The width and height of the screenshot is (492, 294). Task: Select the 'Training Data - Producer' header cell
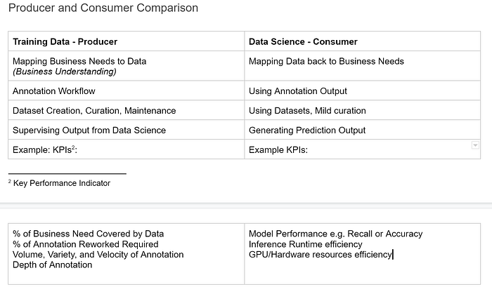(x=126, y=41)
